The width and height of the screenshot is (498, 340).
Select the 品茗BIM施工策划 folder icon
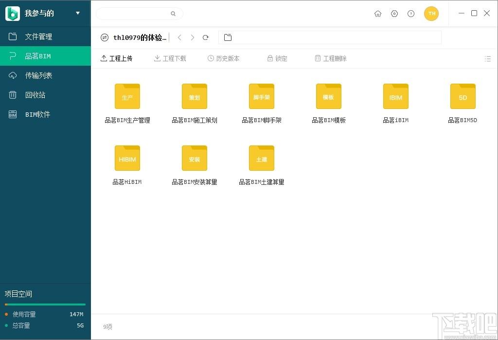195,96
